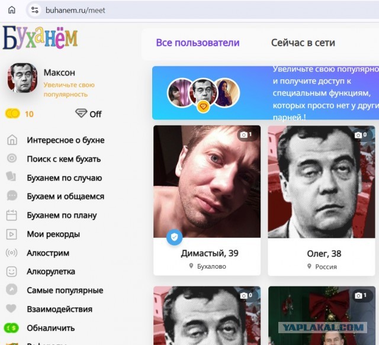
Task: Click smiley icon beside Алкорулетка
Action: pos(11,272)
